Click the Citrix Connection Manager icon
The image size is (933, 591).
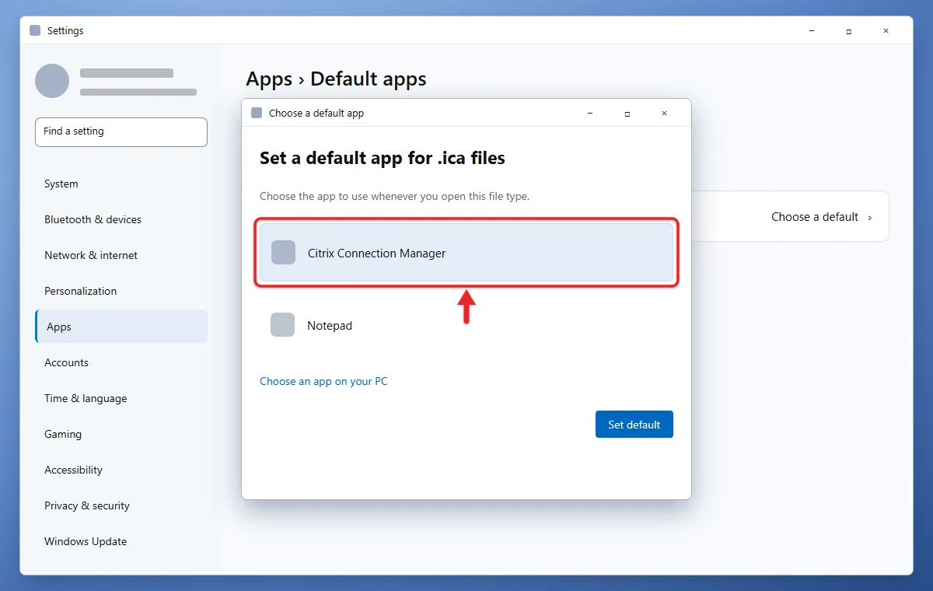coord(283,253)
